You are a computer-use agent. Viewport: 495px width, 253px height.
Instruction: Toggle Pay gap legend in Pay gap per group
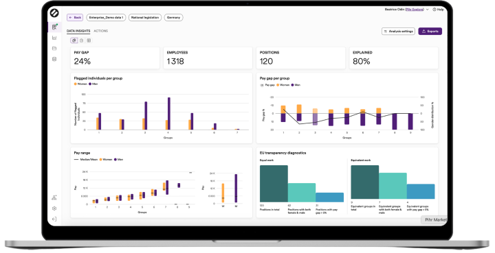pos(267,85)
